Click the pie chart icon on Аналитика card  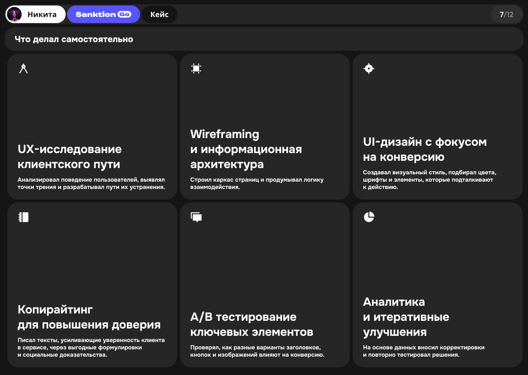point(369,217)
